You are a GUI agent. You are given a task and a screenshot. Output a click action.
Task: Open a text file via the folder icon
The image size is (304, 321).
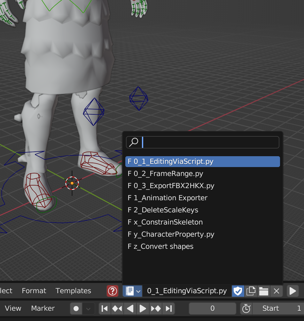pyautogui.click(x=263, y=291)
